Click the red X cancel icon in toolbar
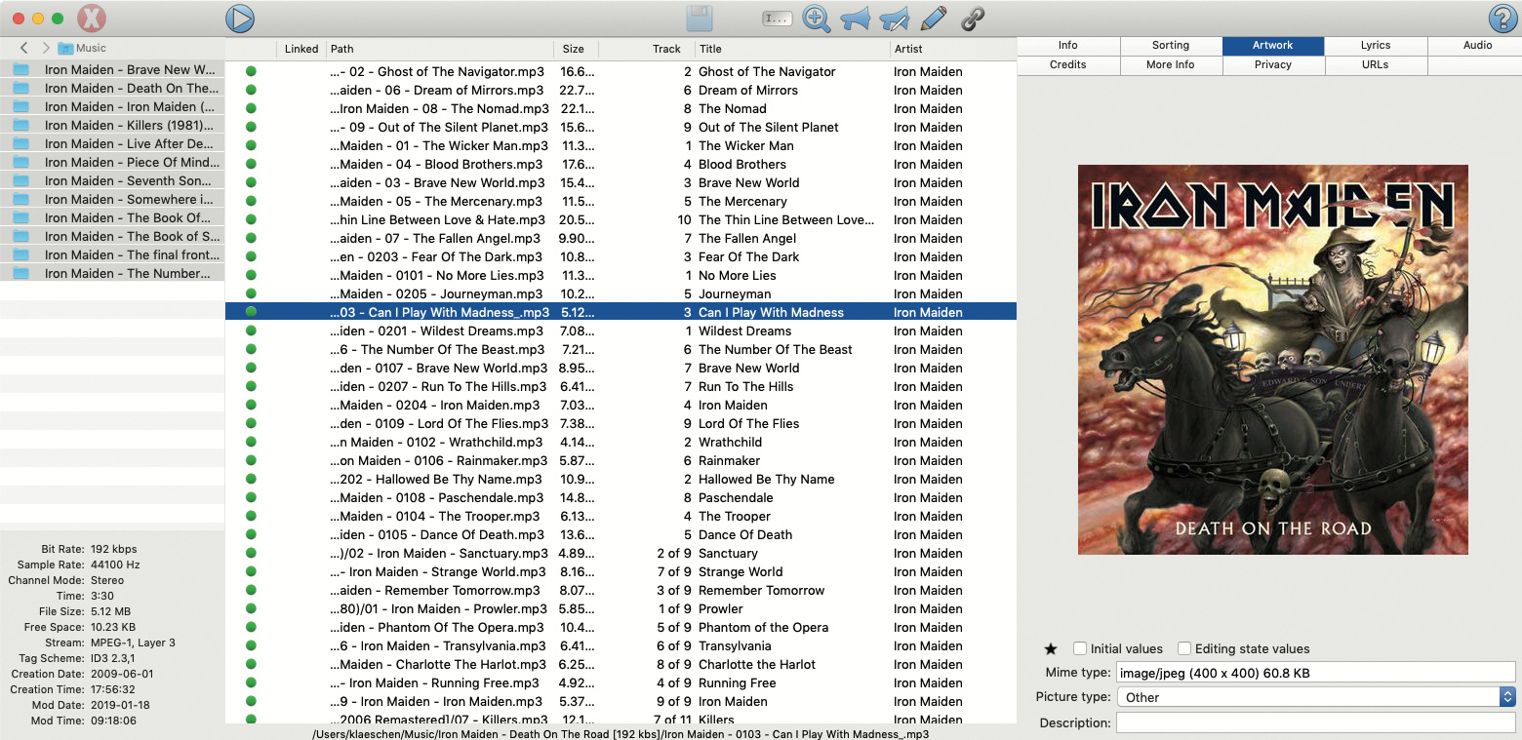 click(91, 19)
